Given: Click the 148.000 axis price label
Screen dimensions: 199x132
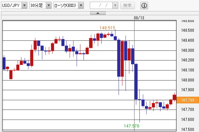Looking at the screenshot, I should pyautogui.click(x=188, y=80).
